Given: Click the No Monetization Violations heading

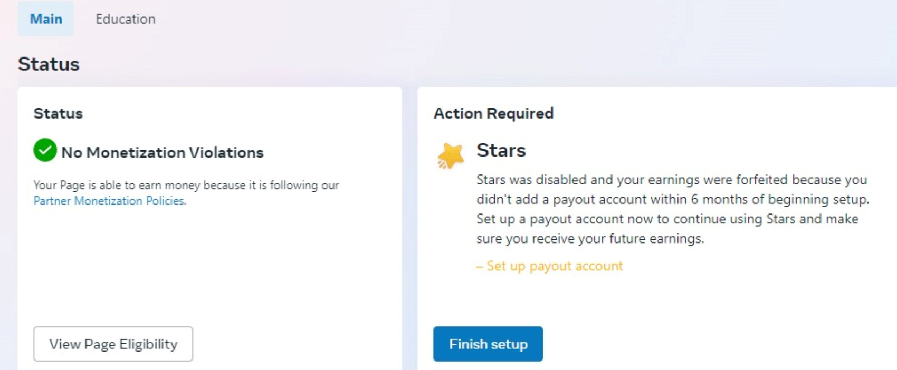Looking at the screenshot, I should (x=163, y=152).
